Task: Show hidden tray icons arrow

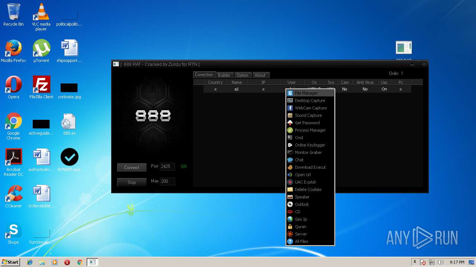Action: tap(415, 262)
